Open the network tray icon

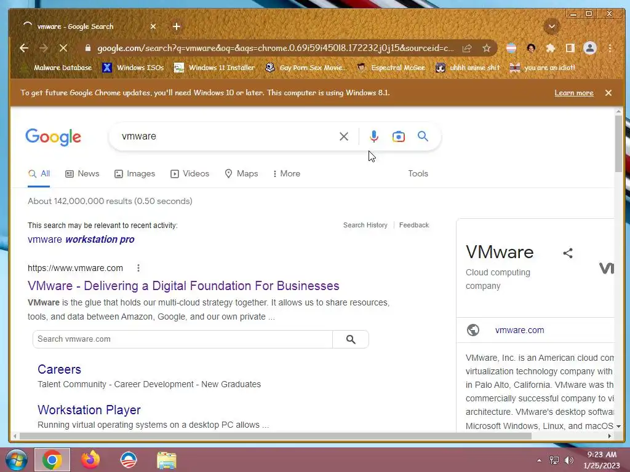click(554, 460)
